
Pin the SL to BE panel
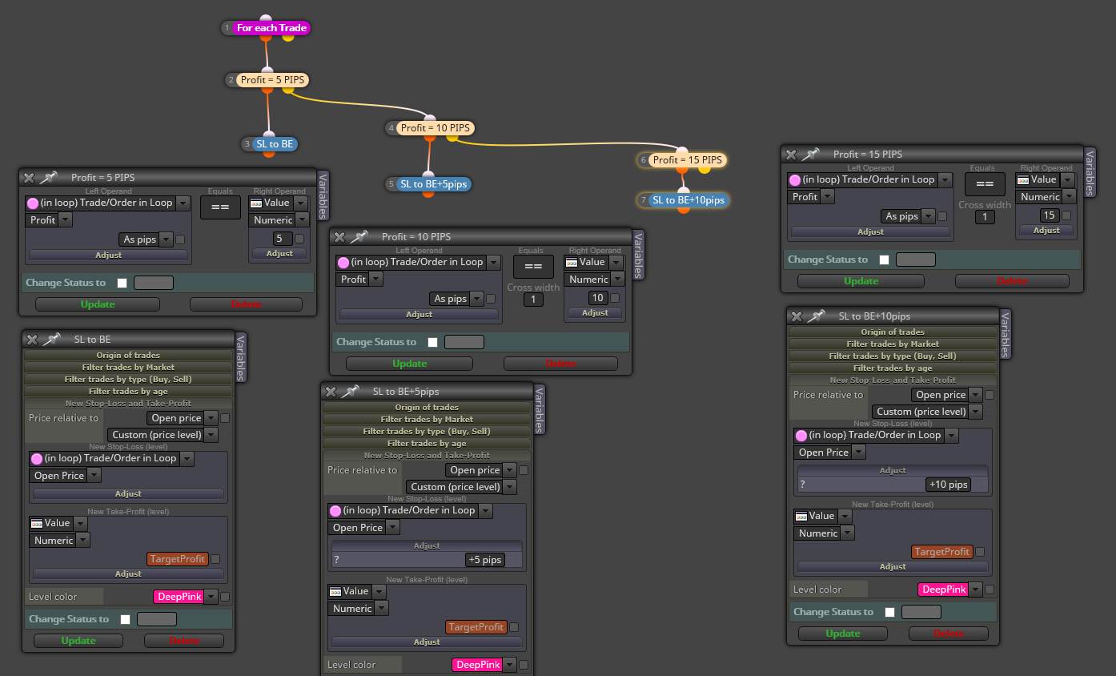click(52, 340)
